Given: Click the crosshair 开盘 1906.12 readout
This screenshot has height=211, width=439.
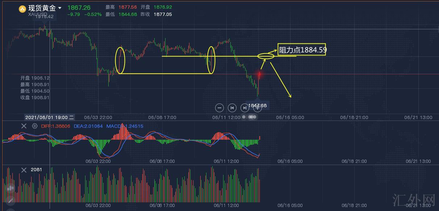Looking at the screenshot, I should (x=35, y=78).
